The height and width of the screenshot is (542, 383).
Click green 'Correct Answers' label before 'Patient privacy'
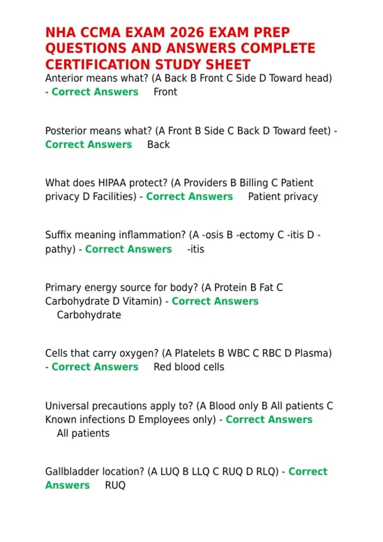[x=190, y=196]
